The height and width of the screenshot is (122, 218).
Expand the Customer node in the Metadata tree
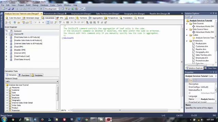click(x=7, y=90)
